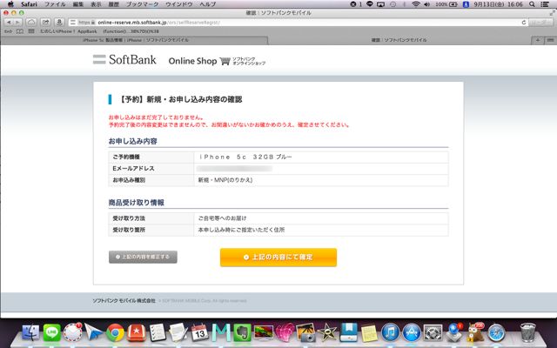Click the SoftBank logo

pos(124,59)
